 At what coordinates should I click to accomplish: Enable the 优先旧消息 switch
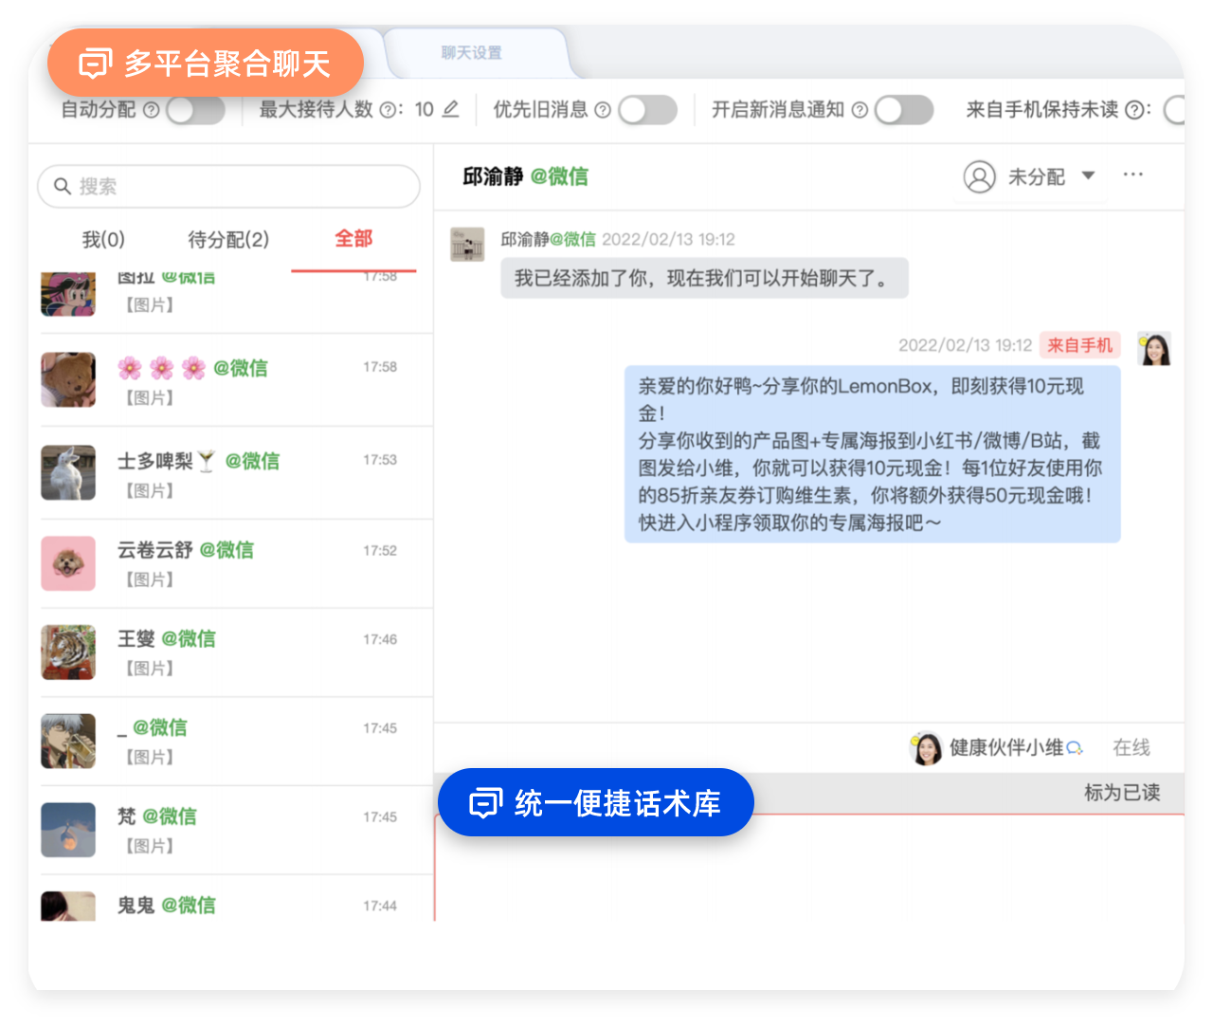tap(647, 110)
